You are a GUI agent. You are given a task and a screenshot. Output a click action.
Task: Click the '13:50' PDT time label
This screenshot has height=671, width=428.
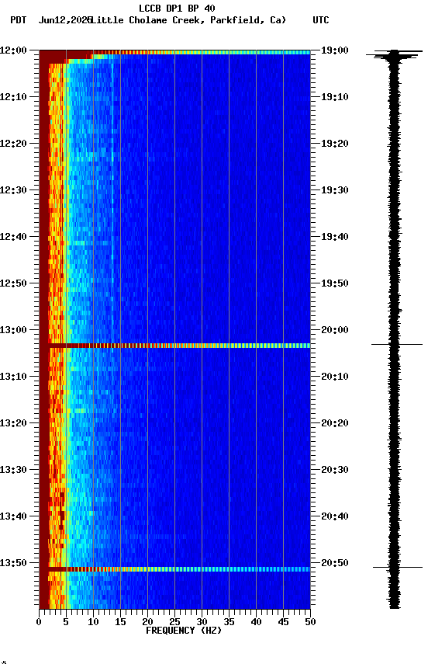[13, 563]
